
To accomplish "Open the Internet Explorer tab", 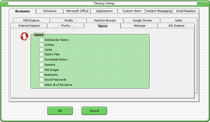I will click(29, 26).
